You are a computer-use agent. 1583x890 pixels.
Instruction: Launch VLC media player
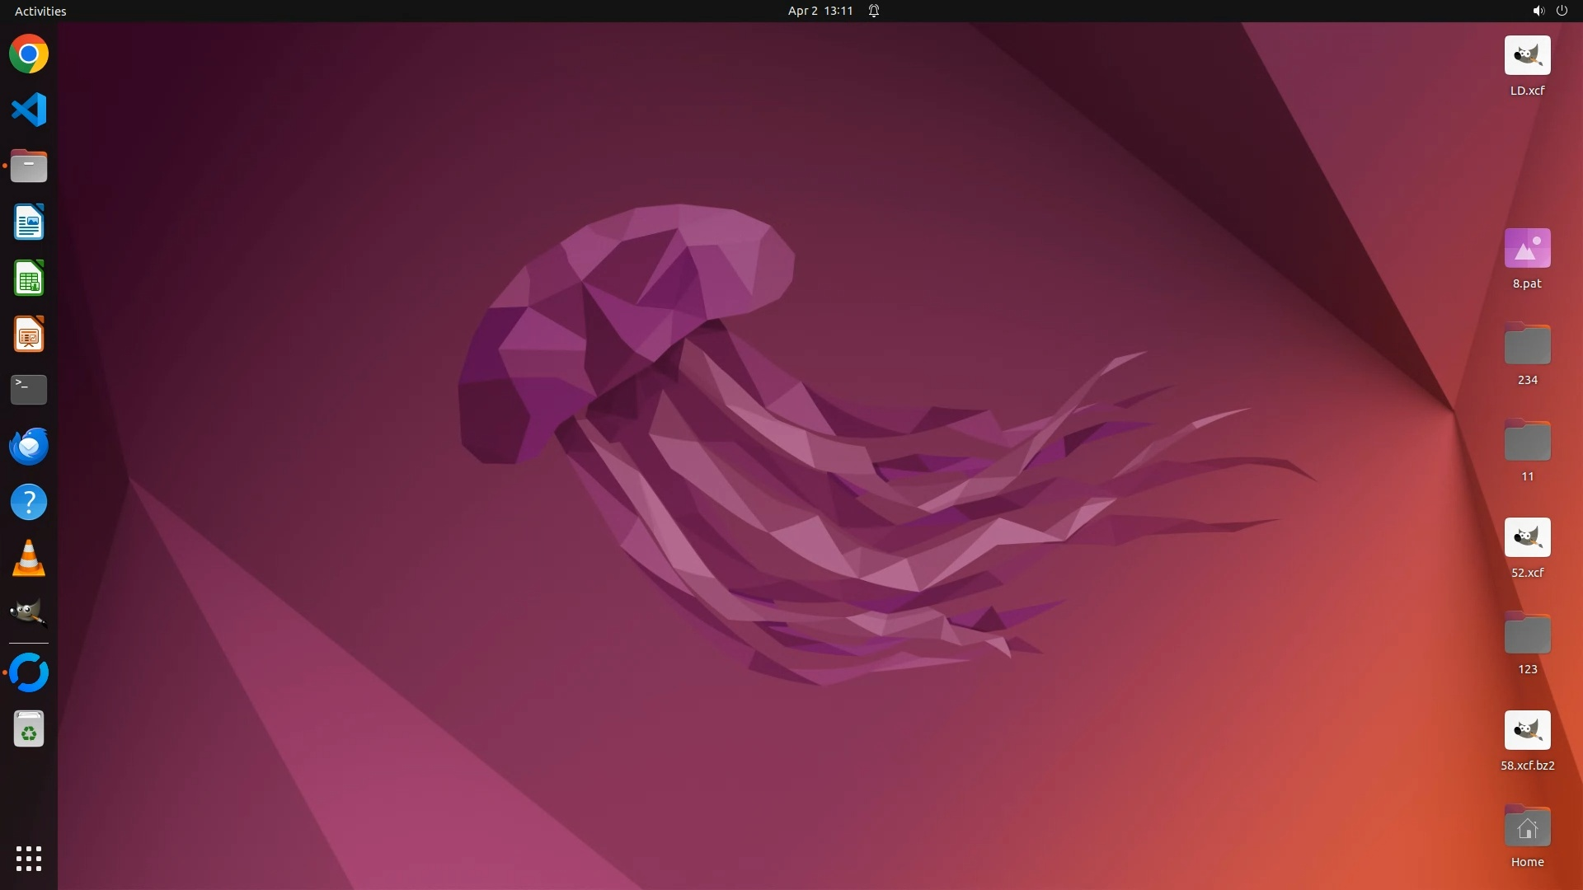pos(29,558)
